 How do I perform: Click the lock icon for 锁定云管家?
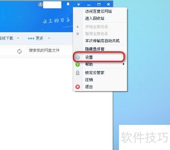(78, 73)
